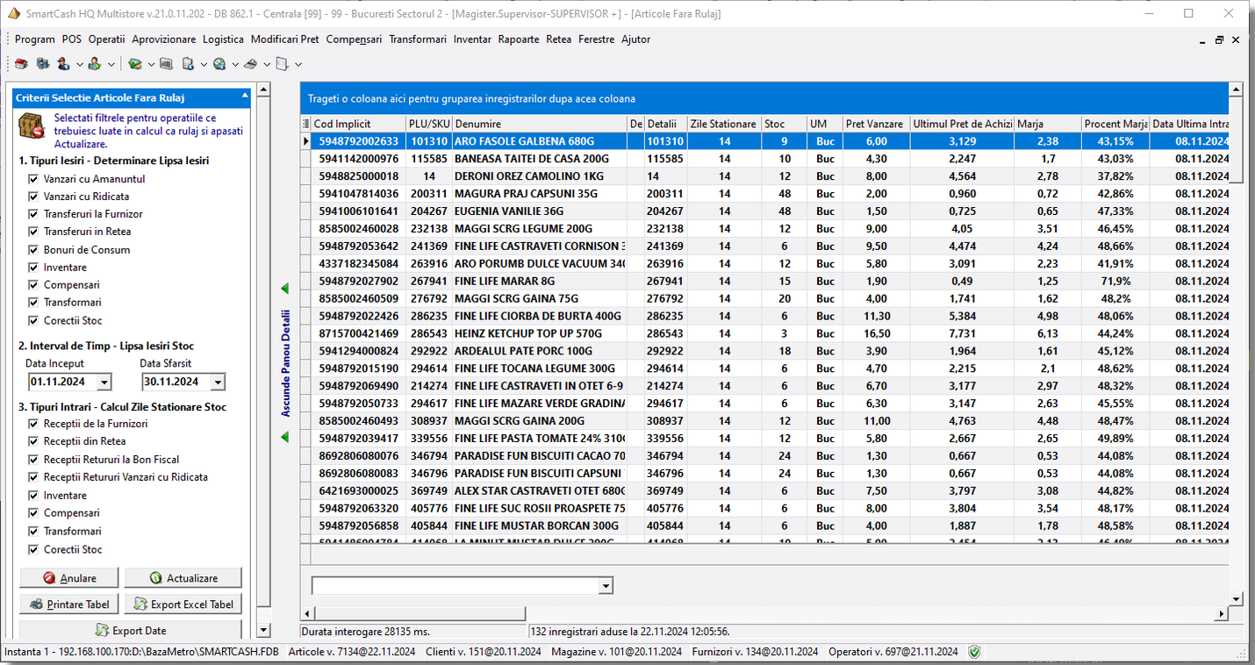Open dropdown arrow beside clipboard icon
1255x665 pixels.
[x=204, y=64]
